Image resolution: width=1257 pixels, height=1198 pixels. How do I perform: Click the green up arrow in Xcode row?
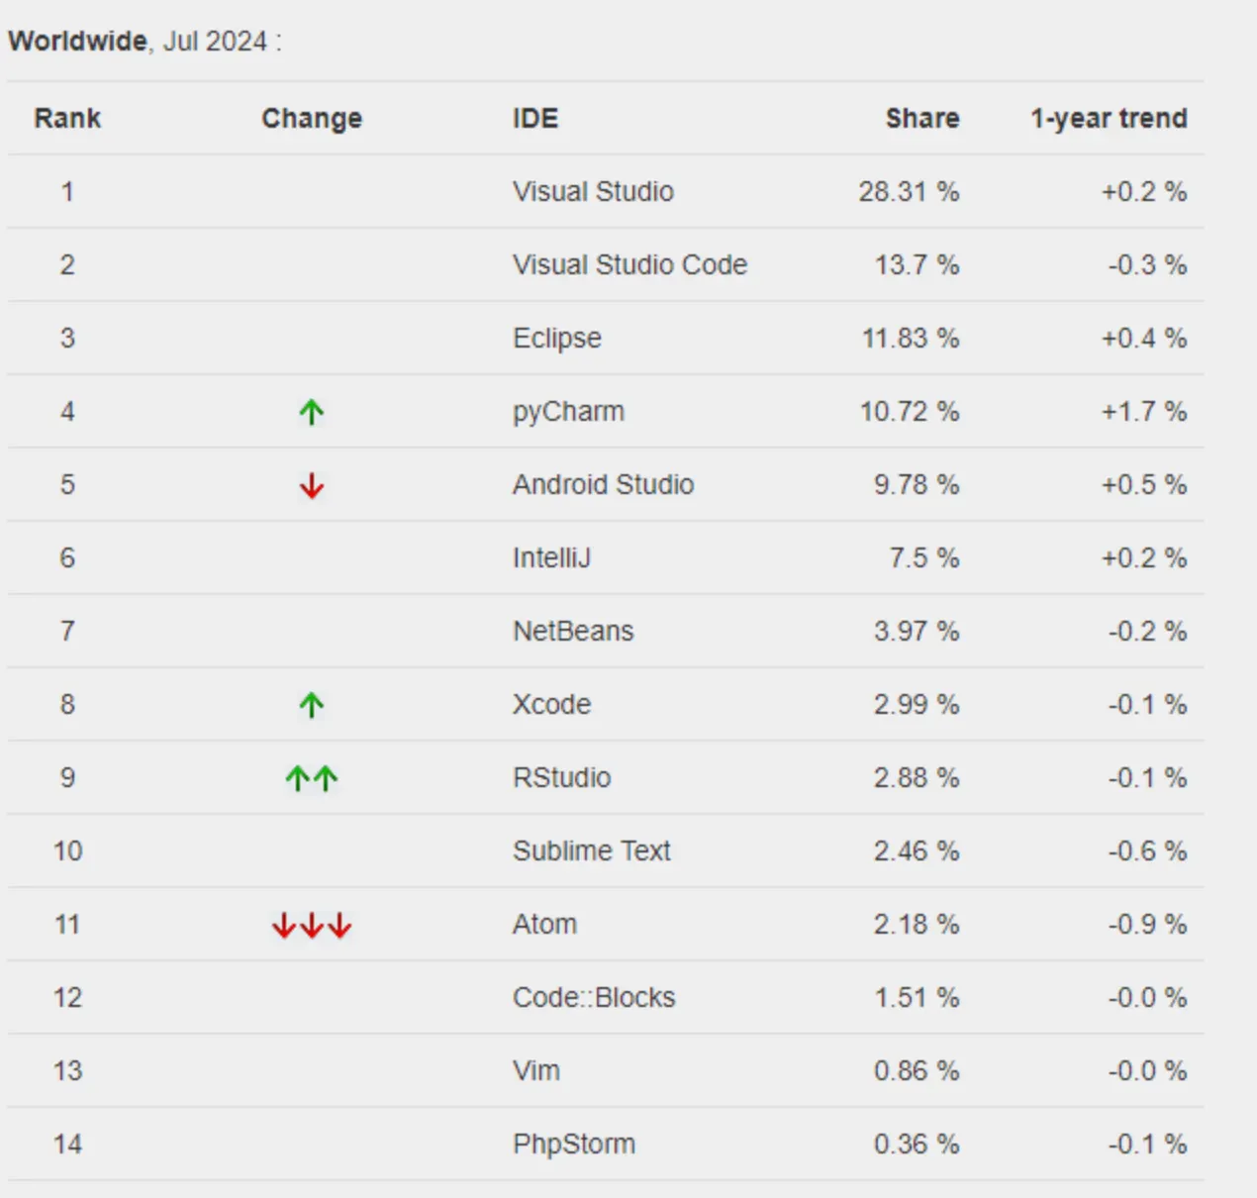tap(312, 705)
